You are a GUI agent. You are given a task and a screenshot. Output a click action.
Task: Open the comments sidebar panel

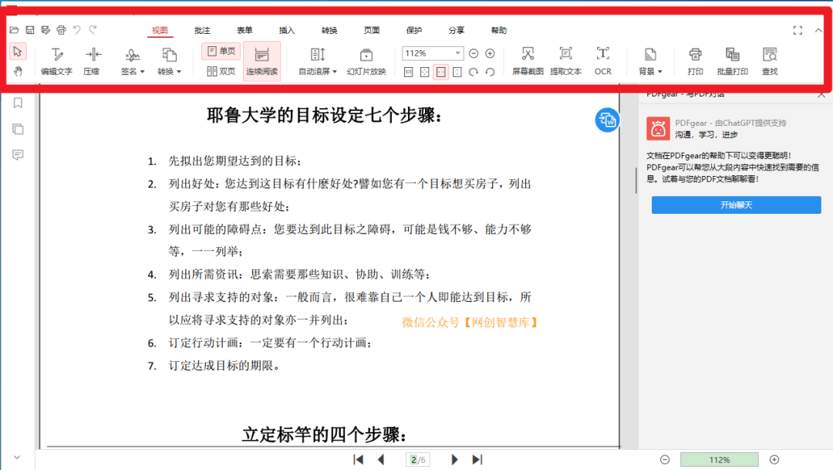coord(18,154)
